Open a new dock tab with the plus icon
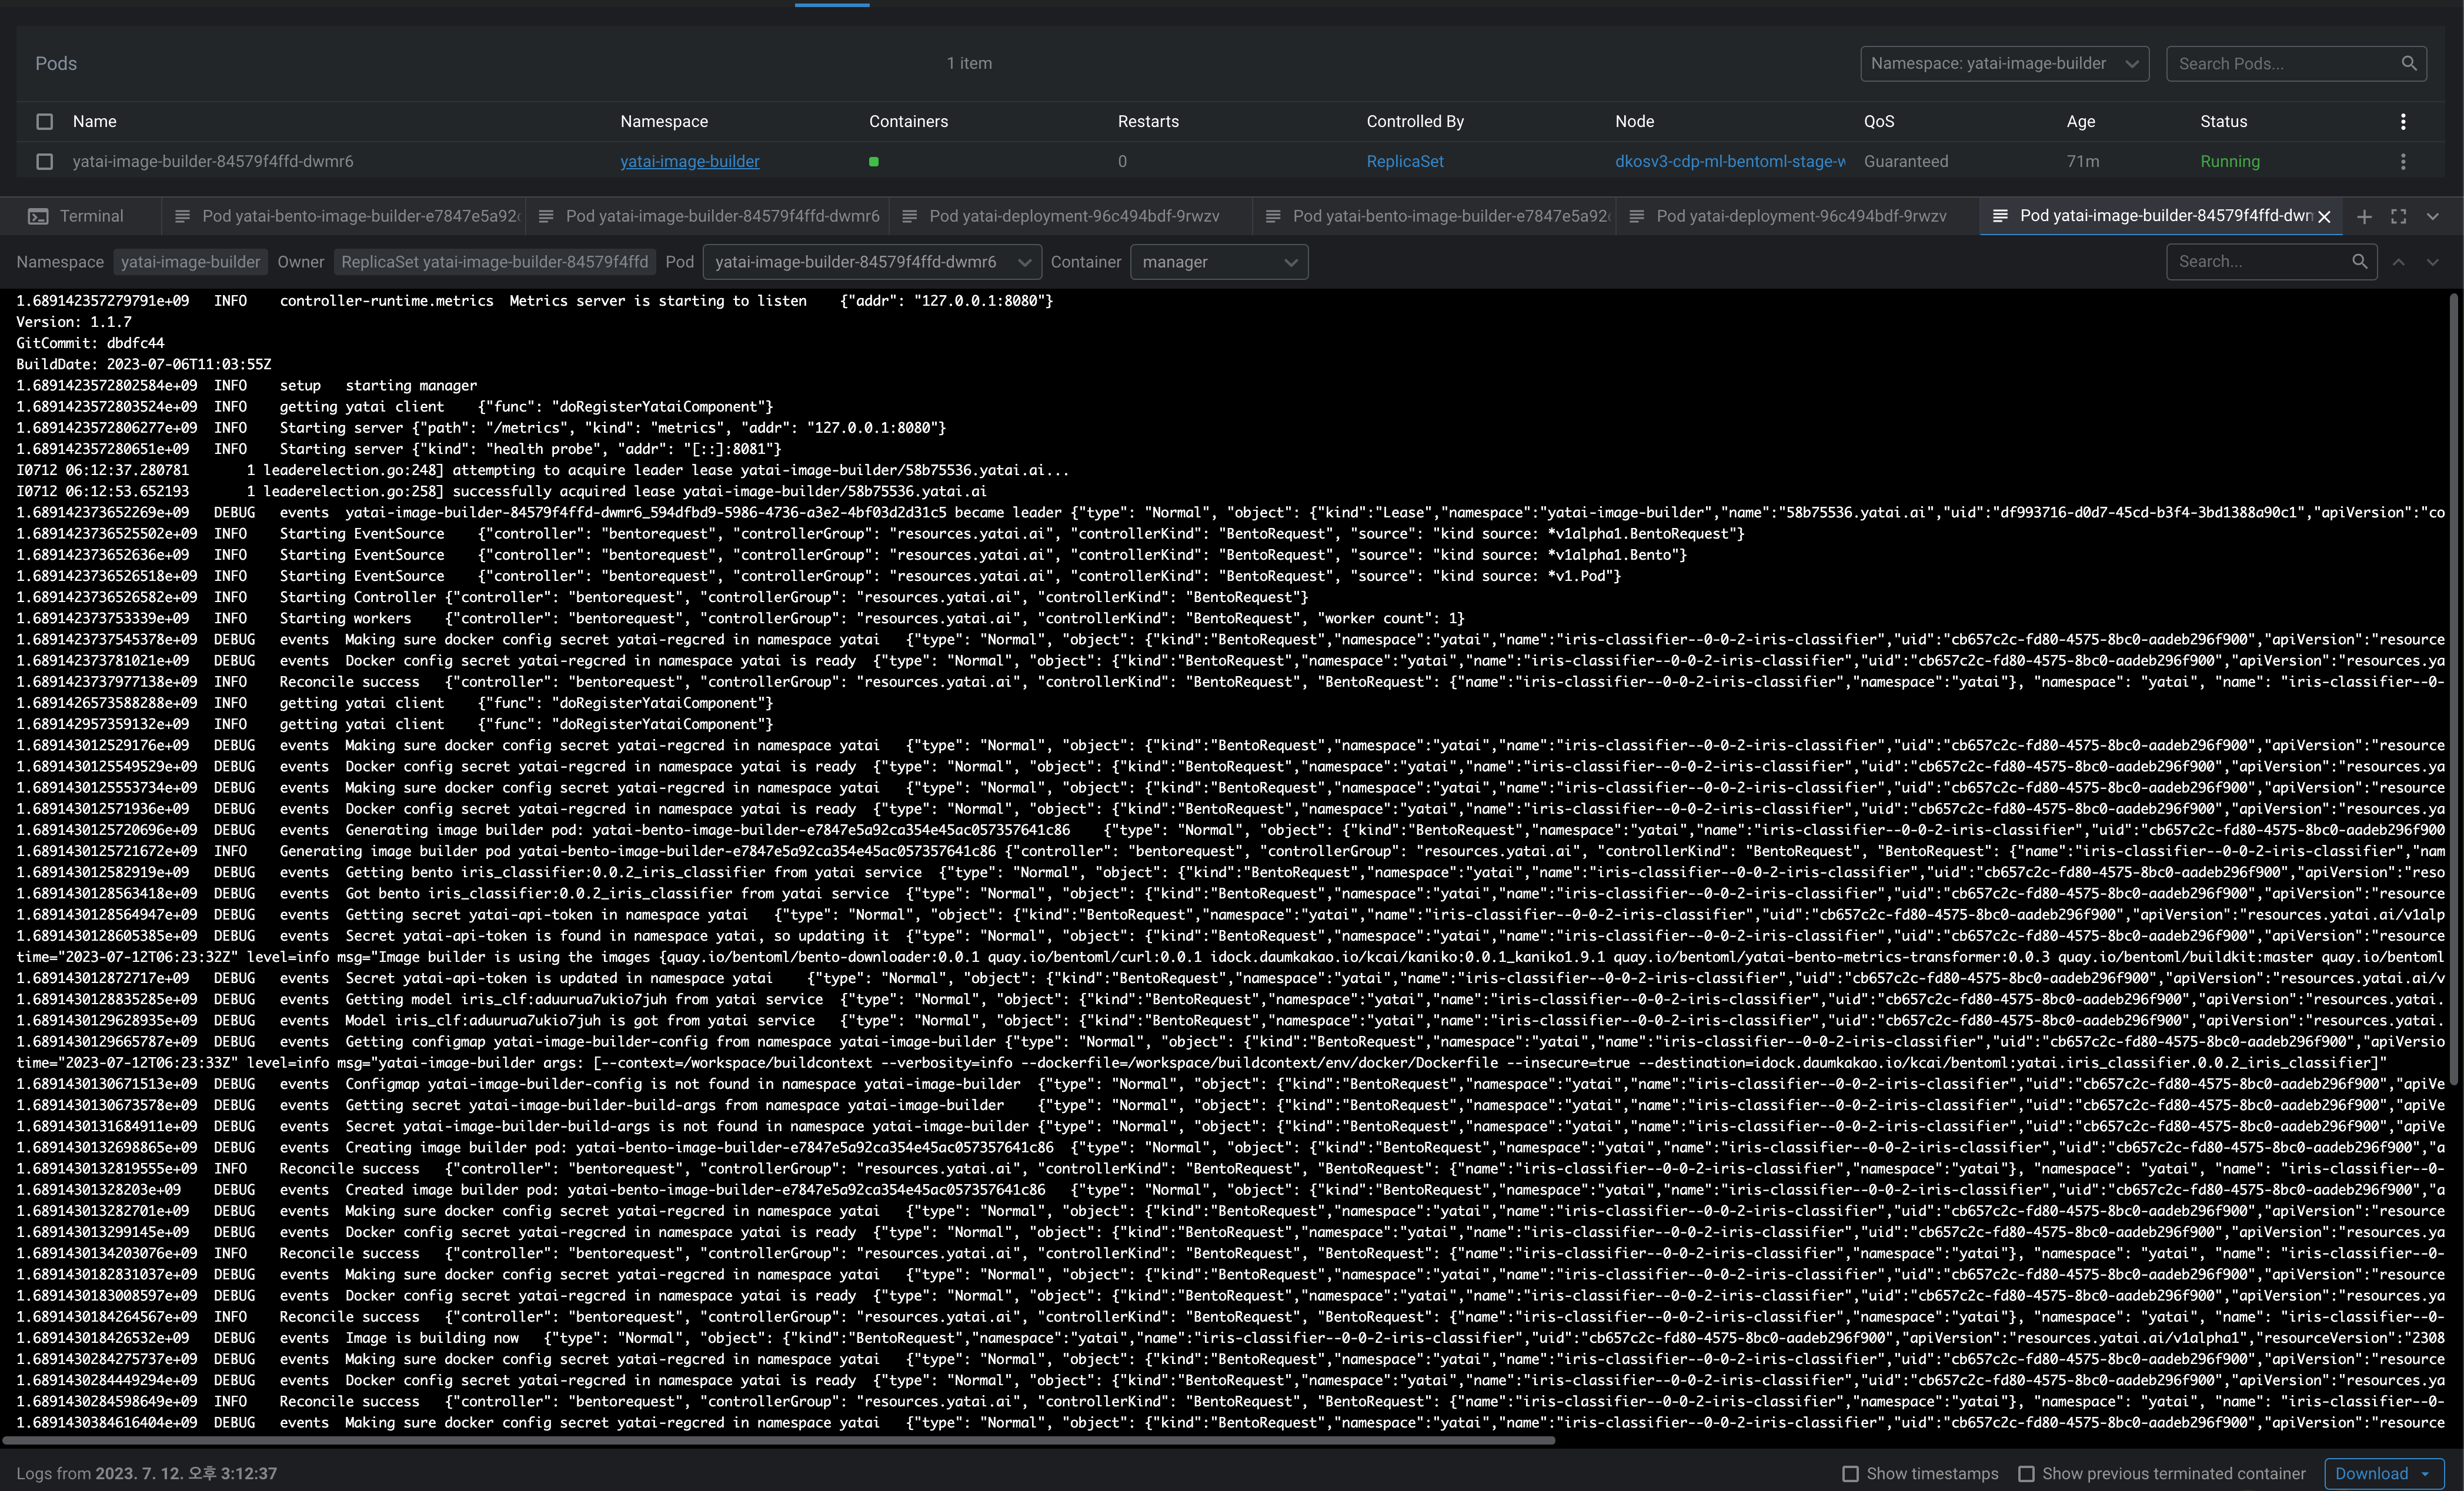This screenshot has height=1491, width=2464. [2365, 216]
